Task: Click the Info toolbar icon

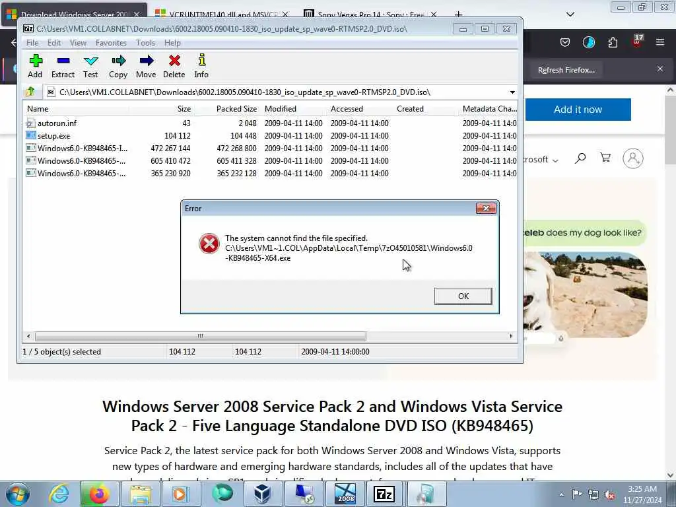Action: point(201,60)
